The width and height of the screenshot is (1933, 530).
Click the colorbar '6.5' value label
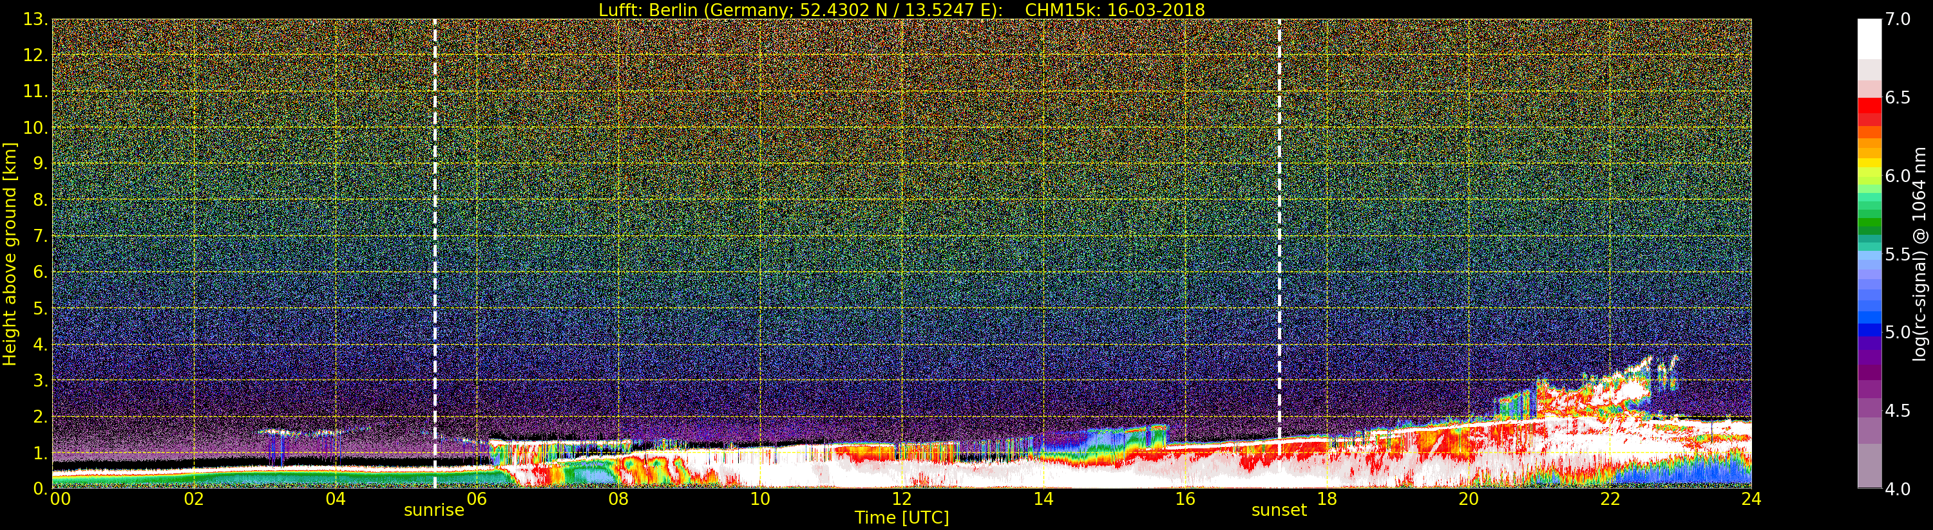[x=1898, y=98]
